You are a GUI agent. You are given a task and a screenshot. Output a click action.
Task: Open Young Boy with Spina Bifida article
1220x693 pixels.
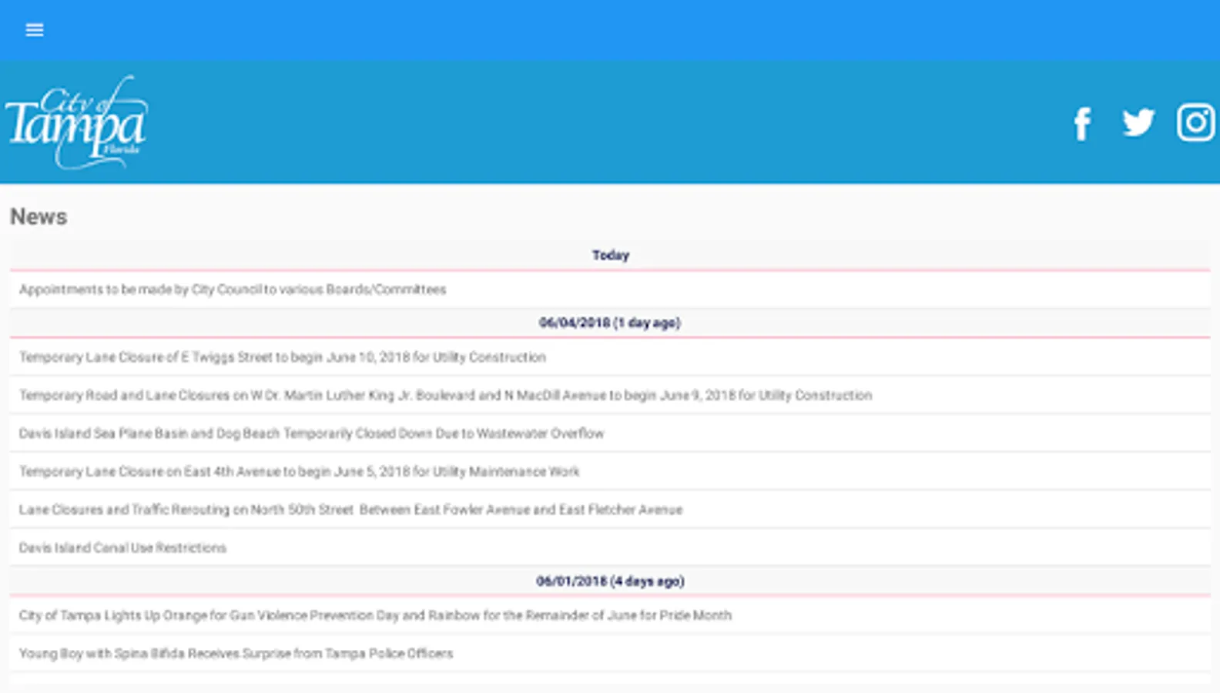(610, 653)
